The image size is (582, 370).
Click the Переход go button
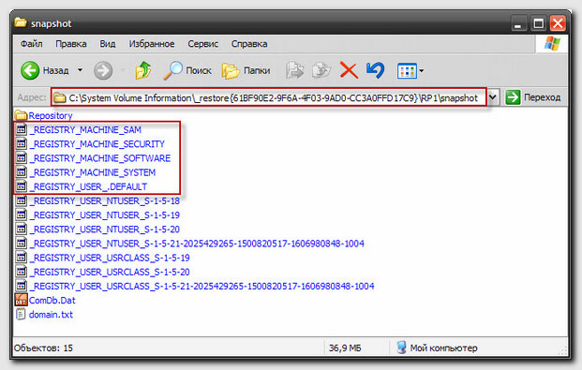(533, 97)
